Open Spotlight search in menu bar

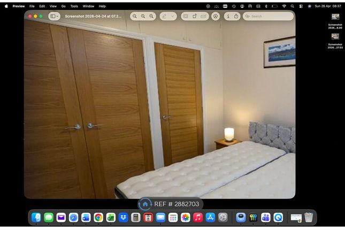pyautogui.click(x=292, y=6)
